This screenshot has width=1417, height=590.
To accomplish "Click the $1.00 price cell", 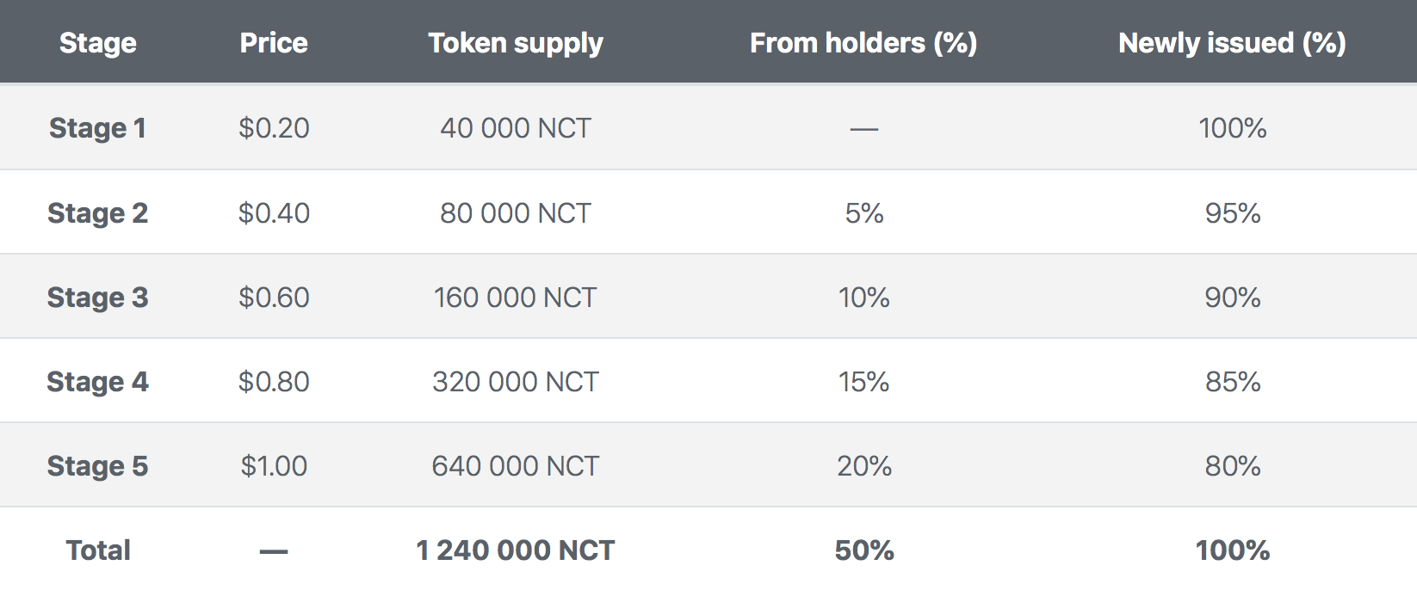I will (274, 465).
